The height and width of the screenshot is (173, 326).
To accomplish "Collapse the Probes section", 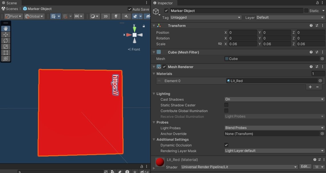I will 154,122.
